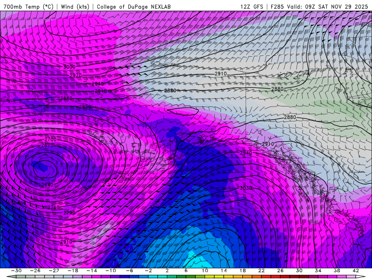Click the positive 10 color scale label
The image size is (372, 279).
(x=205, y=271)
